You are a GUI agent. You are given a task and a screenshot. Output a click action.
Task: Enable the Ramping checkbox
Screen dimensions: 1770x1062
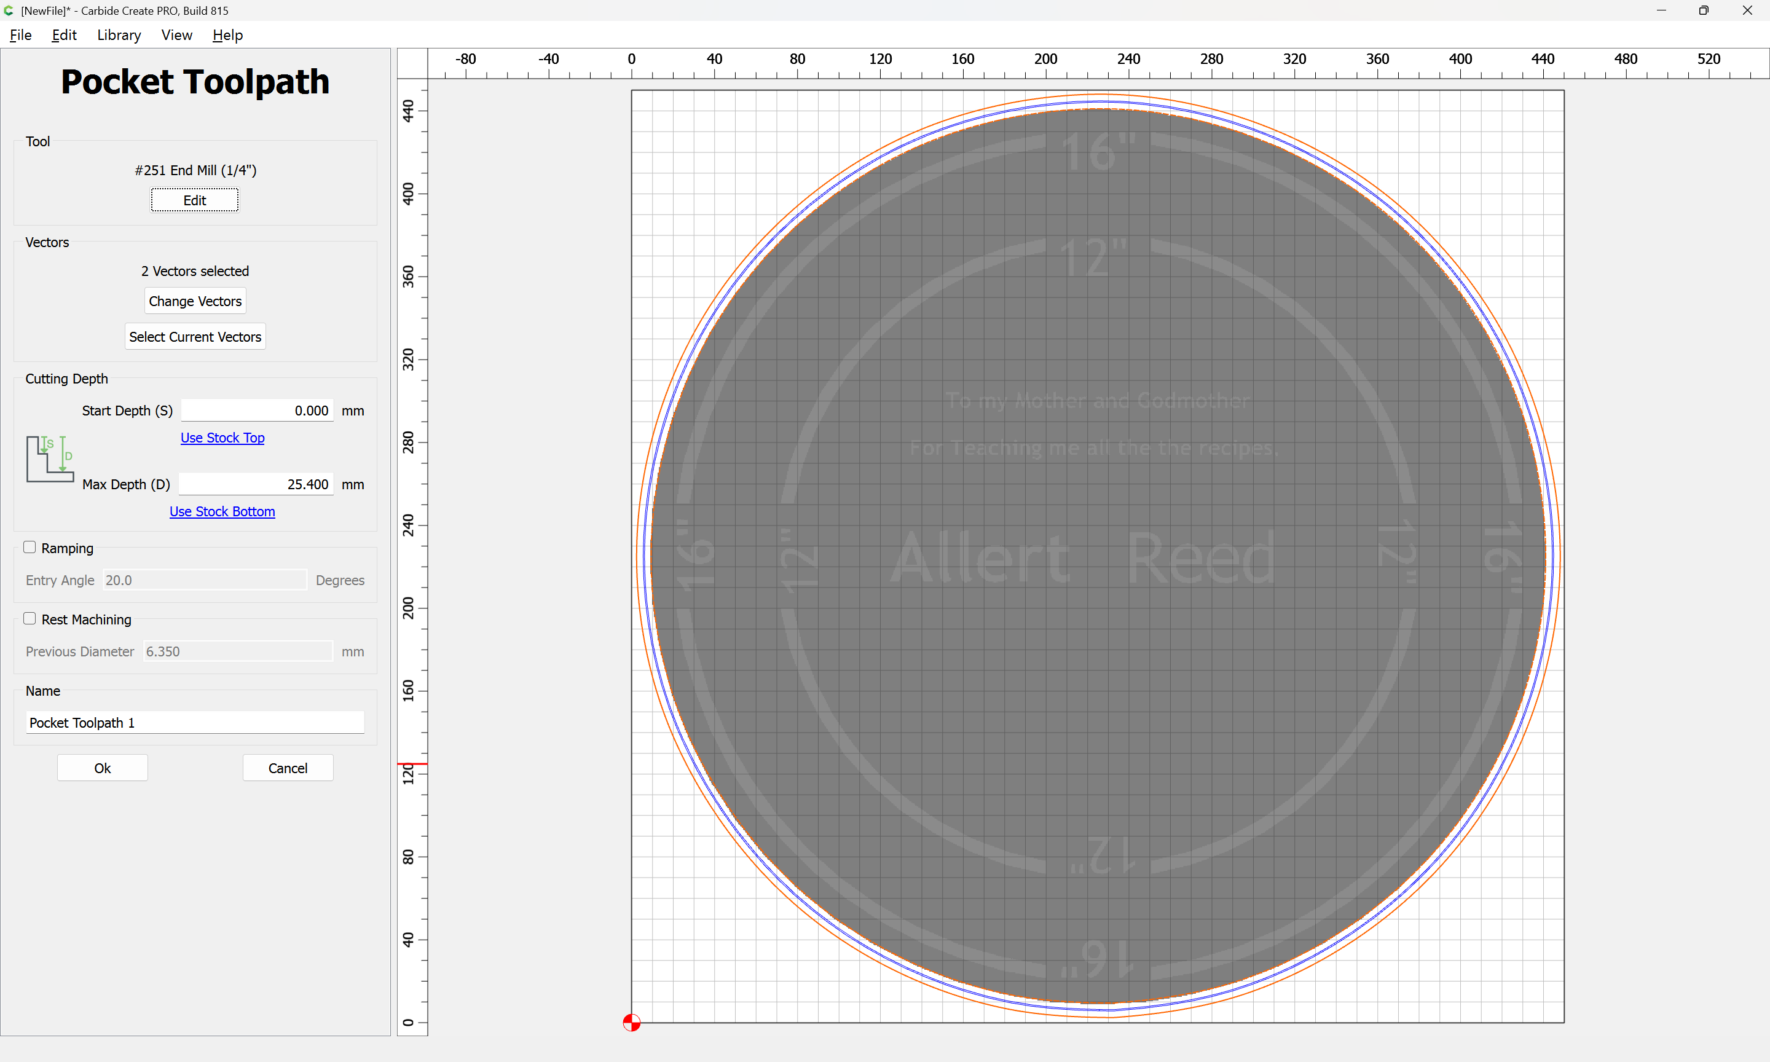tap(29, 548)
